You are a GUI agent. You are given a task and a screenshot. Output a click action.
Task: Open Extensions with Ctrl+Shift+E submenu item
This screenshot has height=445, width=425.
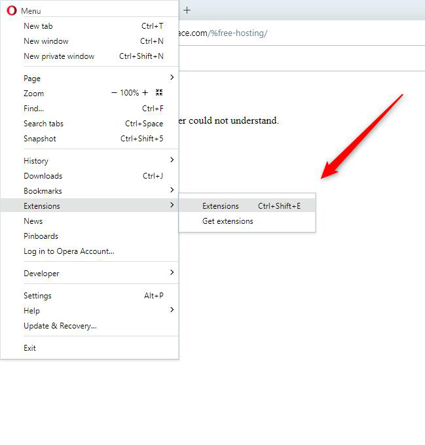[x=247, y=205]
